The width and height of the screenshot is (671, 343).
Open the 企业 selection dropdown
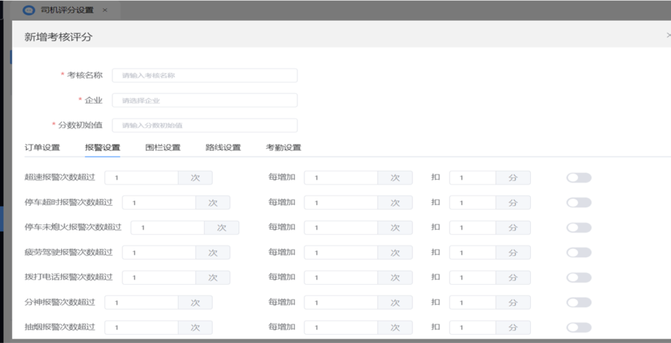pyautogui.click(x=204, y=101)
